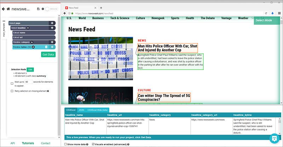Select the Extract name command
This screenshot has height=147, width=283.
coord(34,33)
